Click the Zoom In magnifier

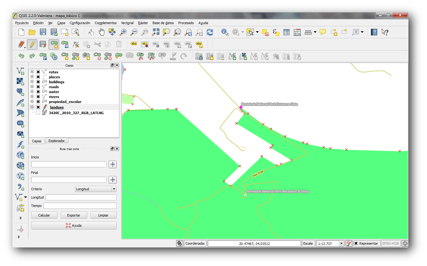pyautogui.click(x=123, y=32)
